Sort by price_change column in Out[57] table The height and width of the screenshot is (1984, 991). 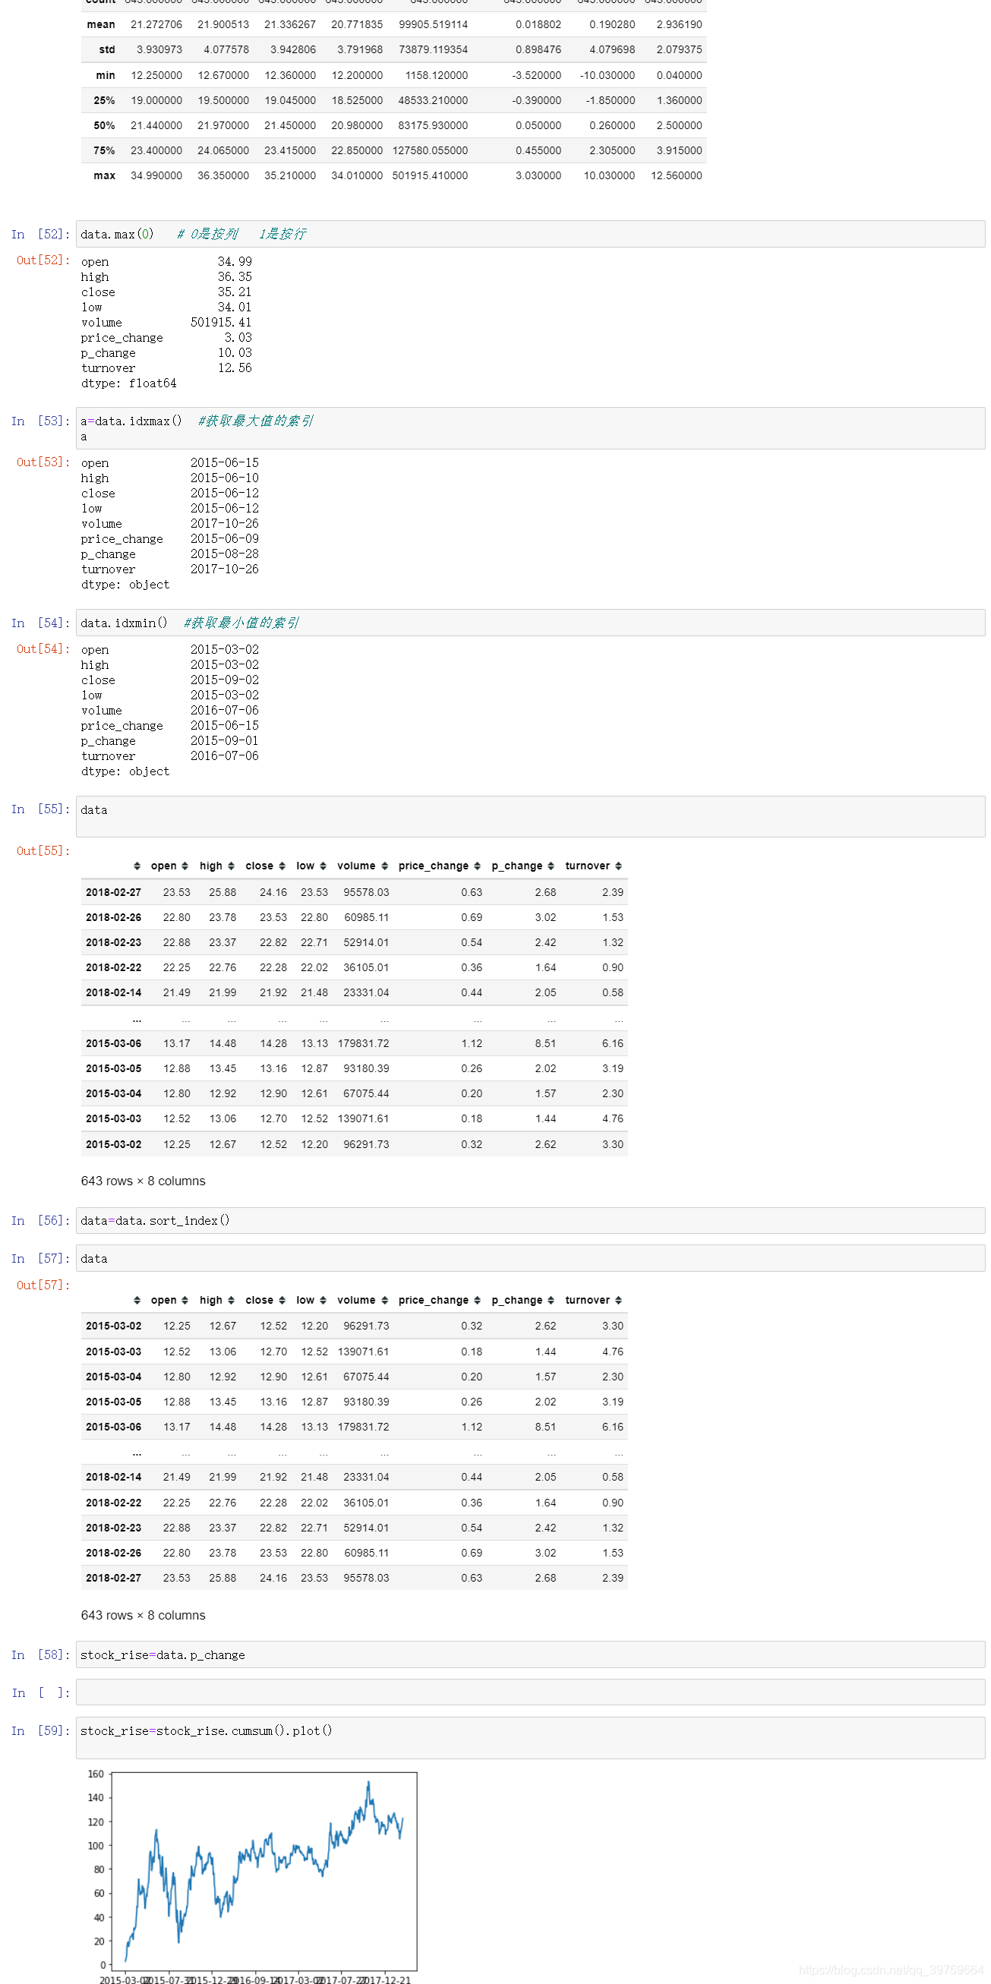click(x=477, y=1300)
